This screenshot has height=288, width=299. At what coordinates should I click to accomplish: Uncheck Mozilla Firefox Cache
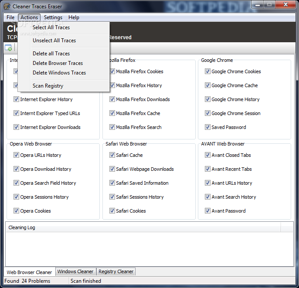pyautogui.click(x=112, y=113)
